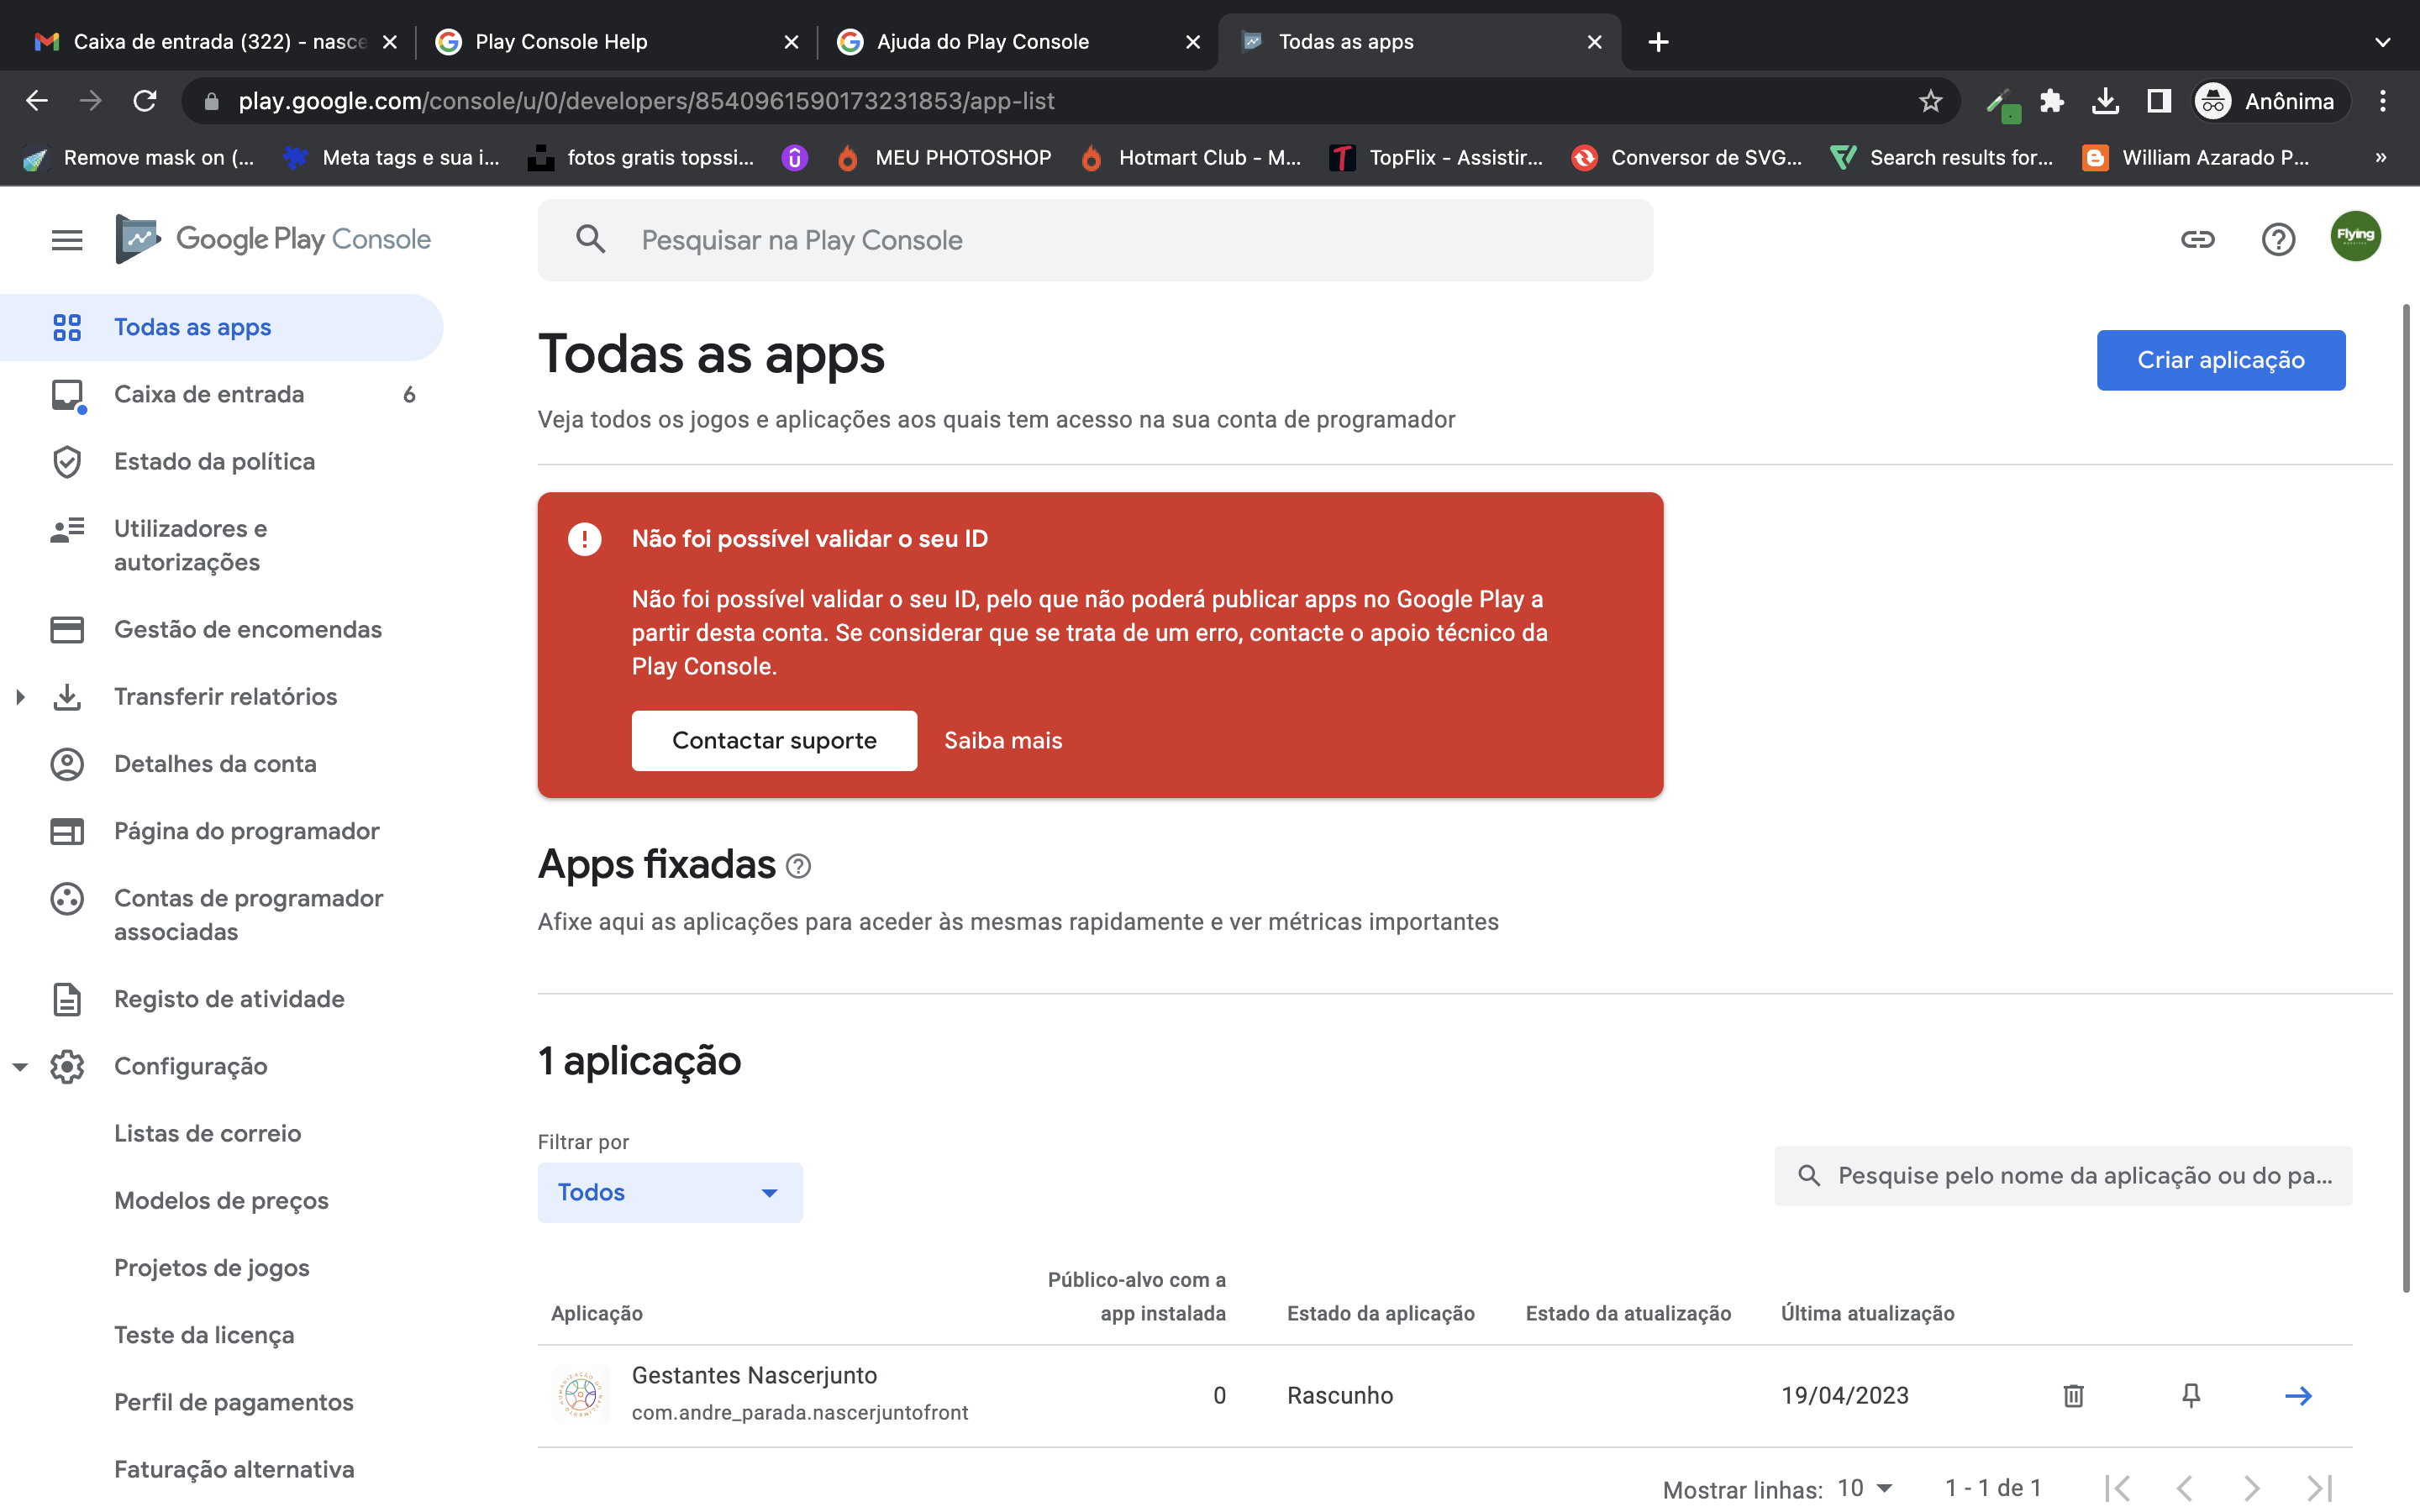Screen dimensions: 2420x1512
Task: Open Contas de programador associadas
Action: [221, 915]
